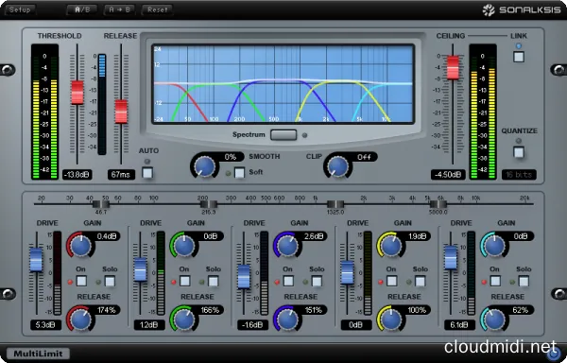Viewport: 567px width, 363px height.
Task: Click the drive value field 6.1dB
Action: click(459, 324)
